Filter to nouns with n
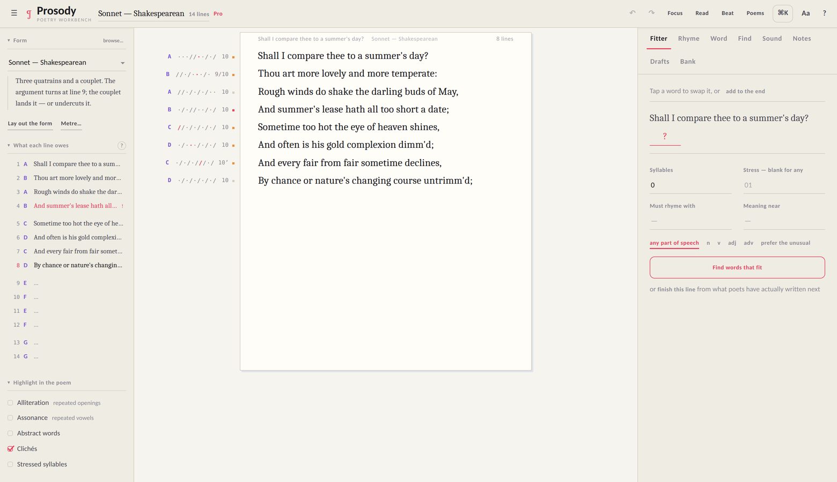Image resolution: width=837 pixels, height=482 pixels. pos(708,243)
